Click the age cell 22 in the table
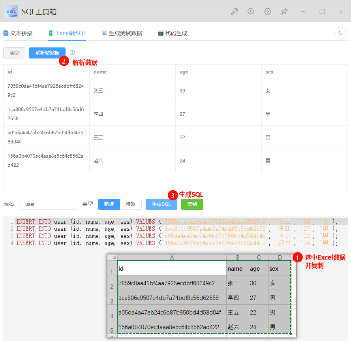This screenshot has height=341, width=351. pyautogui.click(x=218, y=137)
